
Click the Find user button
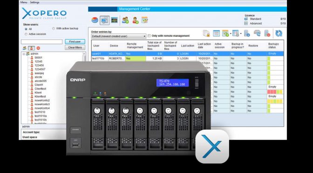(75, 42)
